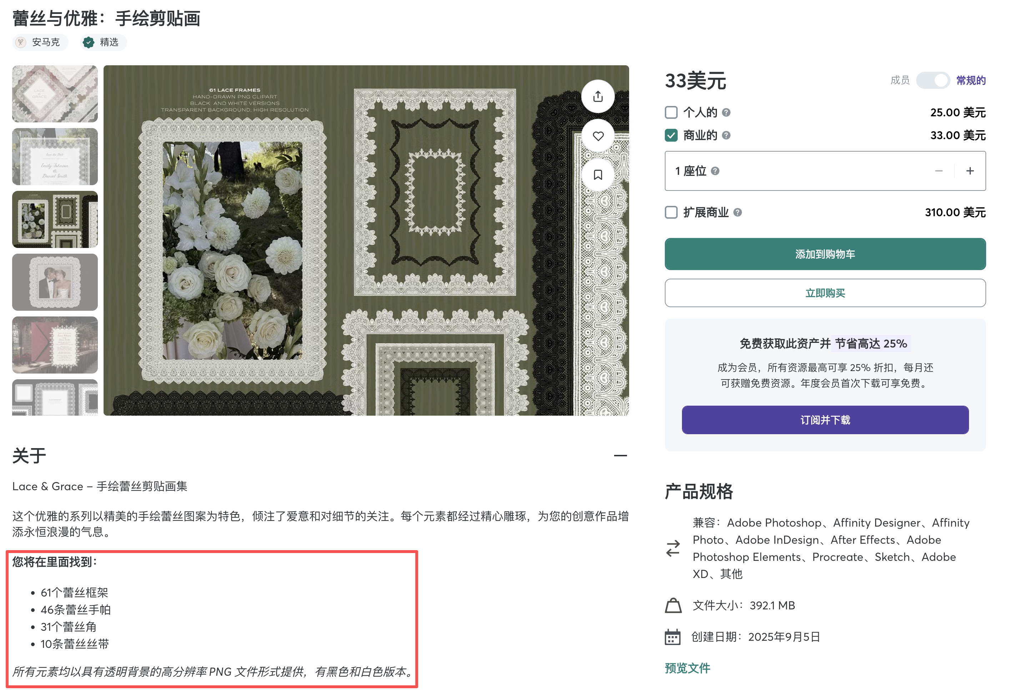This screenshot has width=1009, height=690.
Task: Select the bottom gray lace frames thumbnail
Action: point(55,397)
